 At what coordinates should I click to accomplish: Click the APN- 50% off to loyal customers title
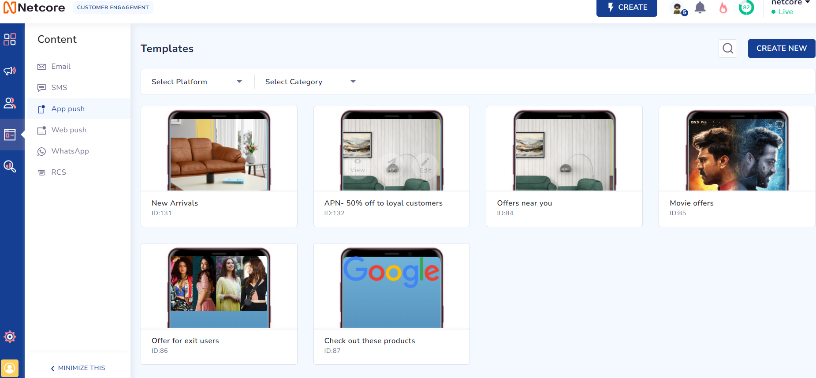click(x=383, y=203)
